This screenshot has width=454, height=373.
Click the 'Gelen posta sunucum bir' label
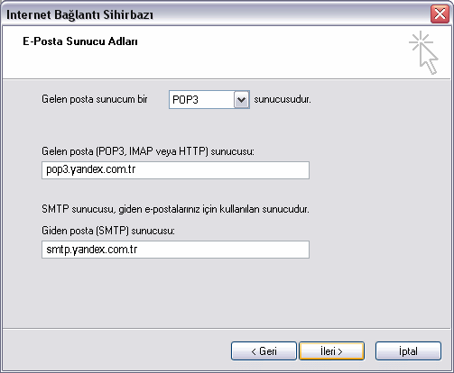[95, 99]
